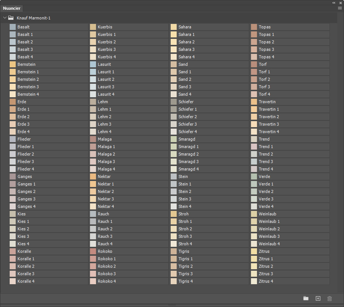Click the 'Lasurit 3' row text
Viewport: 344px width, 307px height.
[x=106, y=87]
